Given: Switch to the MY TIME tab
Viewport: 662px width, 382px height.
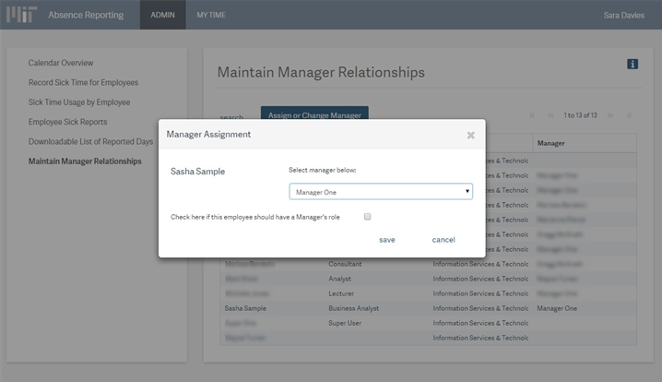Looking at the screenshot, I should [211, 15].
